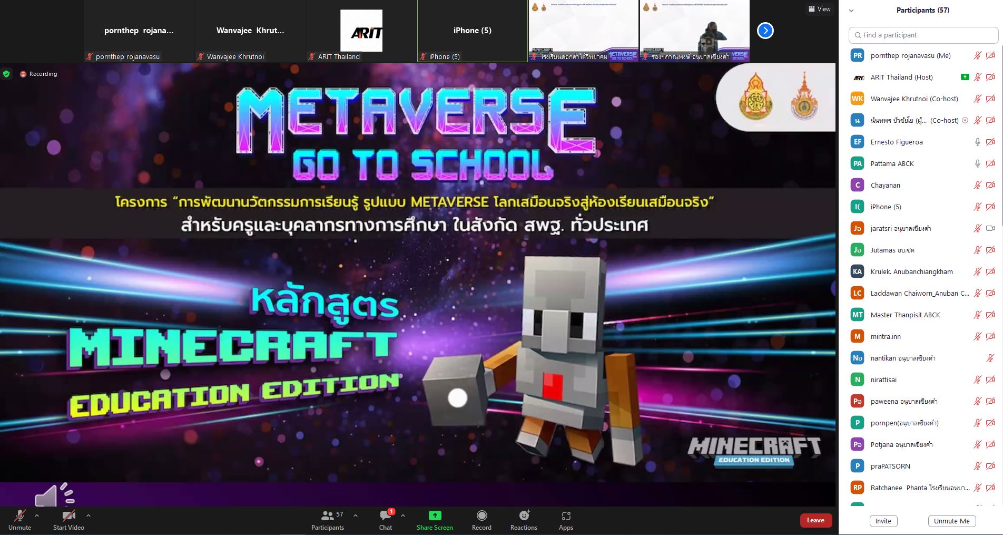Click the camera icon for jaratsri row
1003x535 pixels.
pos(990,228)
